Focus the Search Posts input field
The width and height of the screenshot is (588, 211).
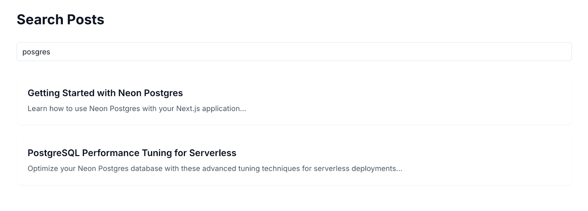294,52
